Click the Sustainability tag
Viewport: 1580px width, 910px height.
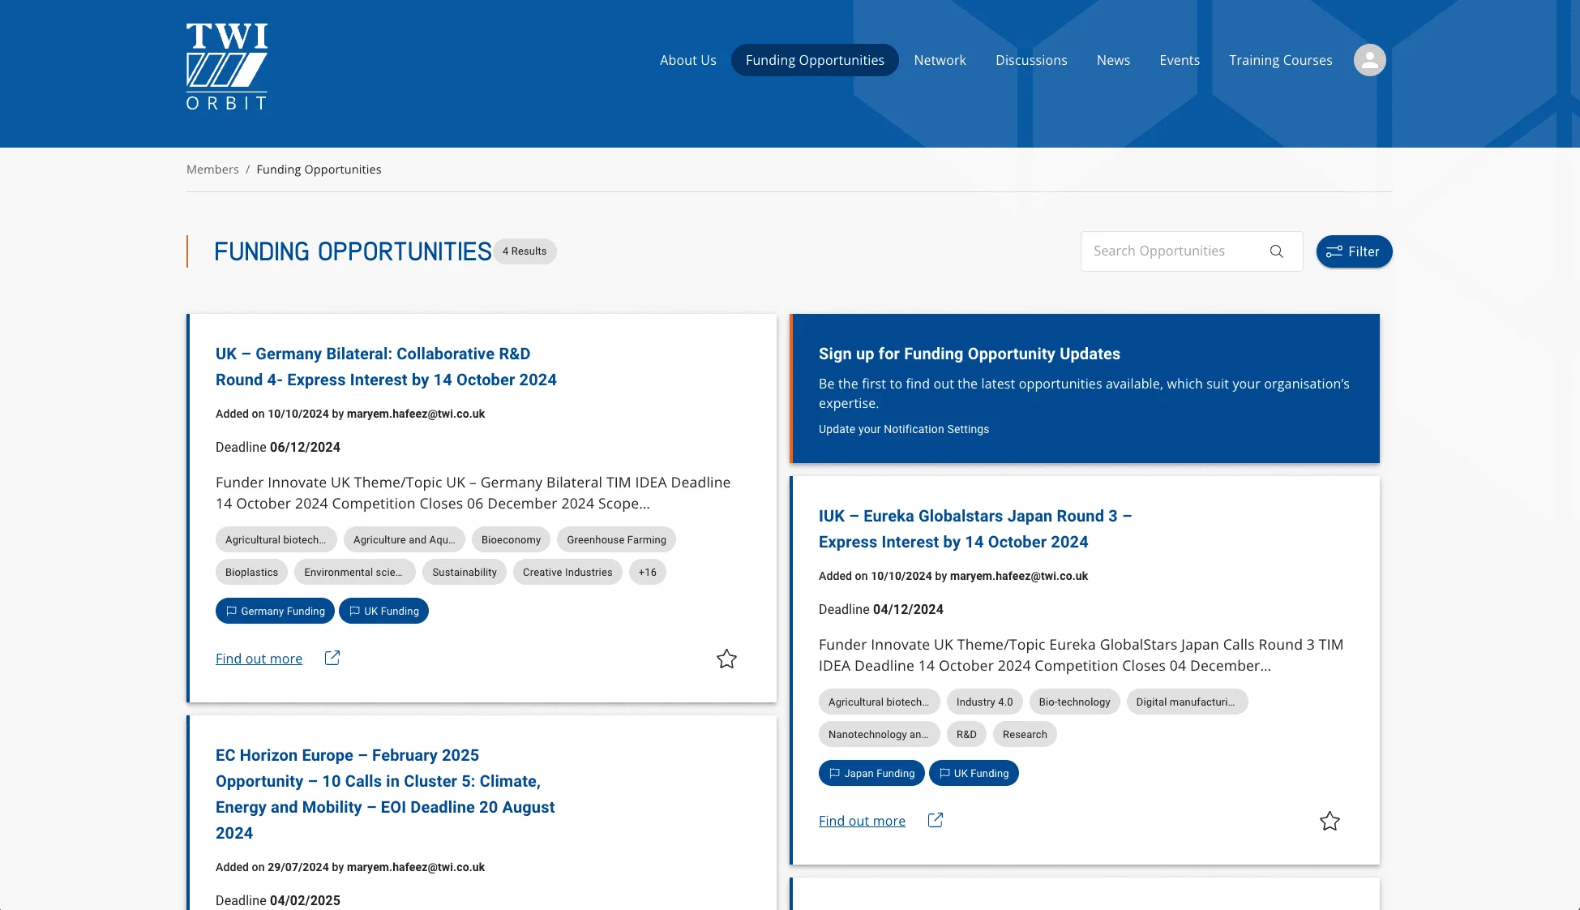(465, 572)
